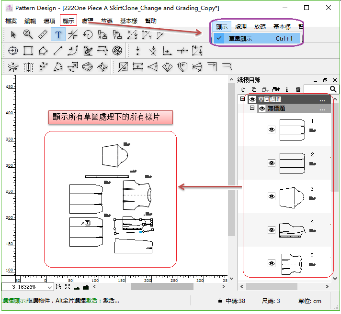Image resolution: width=341 pixels, height=314 pixels.
Task: Open the zoom percentage dropdown
Action: pos(50,287)
